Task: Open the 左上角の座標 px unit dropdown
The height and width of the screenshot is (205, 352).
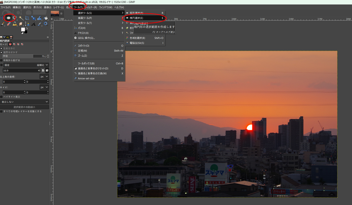Action: pos(44,77)
